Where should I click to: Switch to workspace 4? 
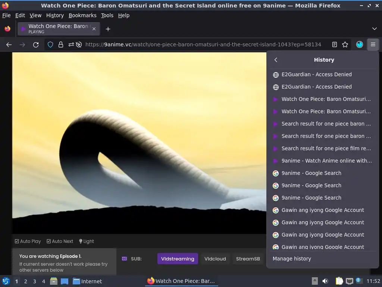44,281
